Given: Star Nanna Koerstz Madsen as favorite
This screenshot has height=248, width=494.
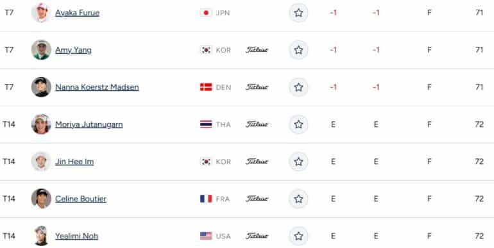Looking at the screenshot, I should tap(298, 87).
